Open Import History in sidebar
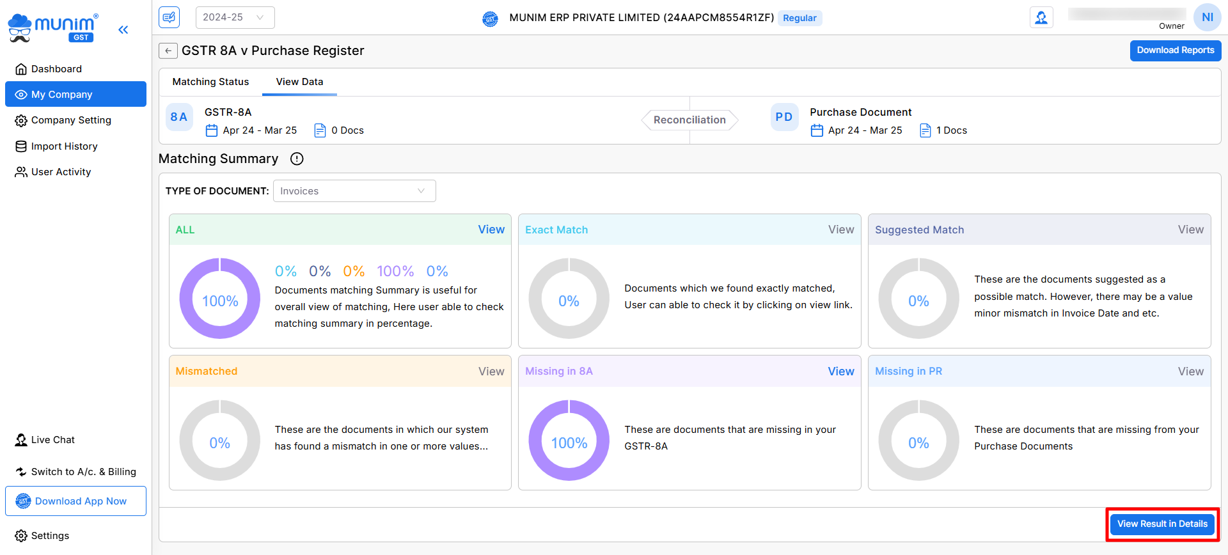1228x555 pixels. tap(64, 146)
